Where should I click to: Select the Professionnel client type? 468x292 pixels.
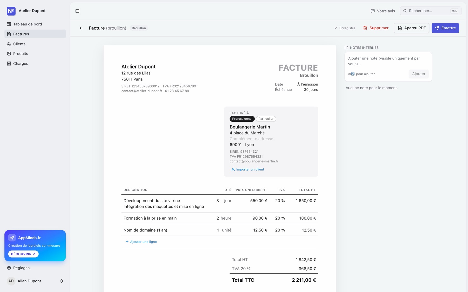(242, 119)
